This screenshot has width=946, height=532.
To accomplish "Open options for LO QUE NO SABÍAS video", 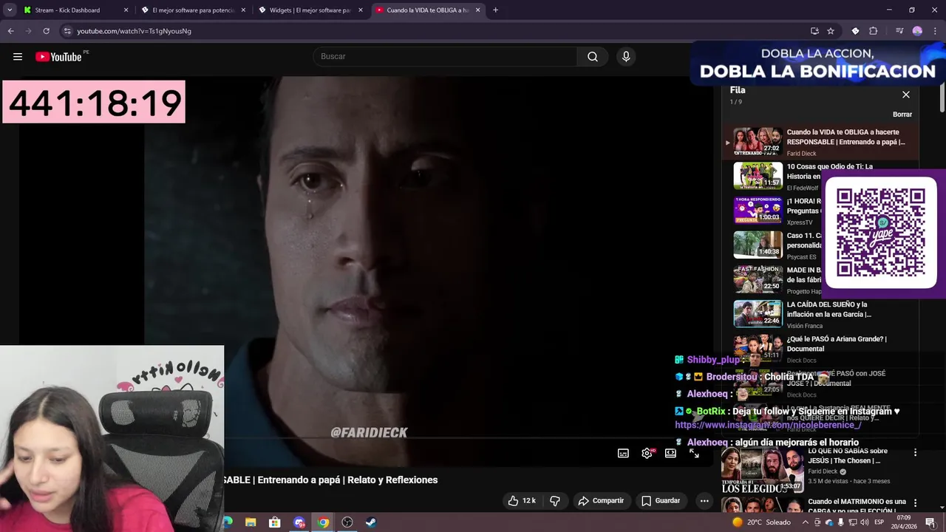I will click(x=915, y=452).
